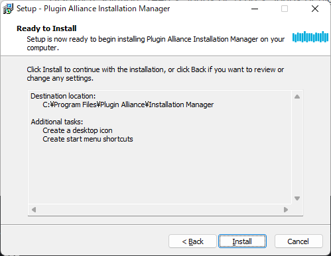
Task: Click the "Ready to Install" heading
Action: 46,28
